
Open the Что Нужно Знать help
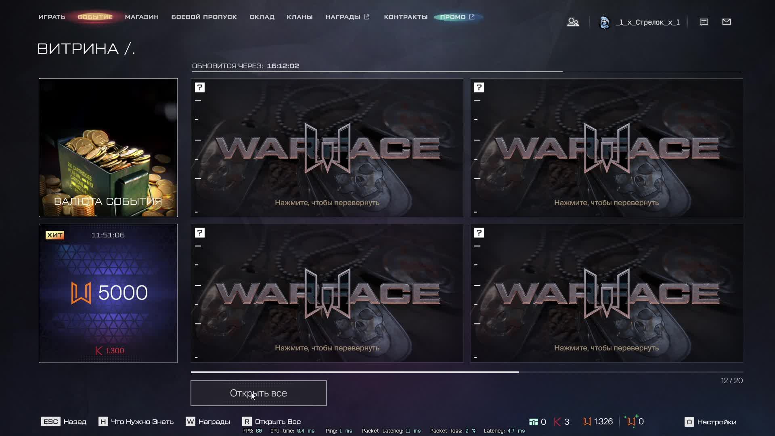point(136,421)
